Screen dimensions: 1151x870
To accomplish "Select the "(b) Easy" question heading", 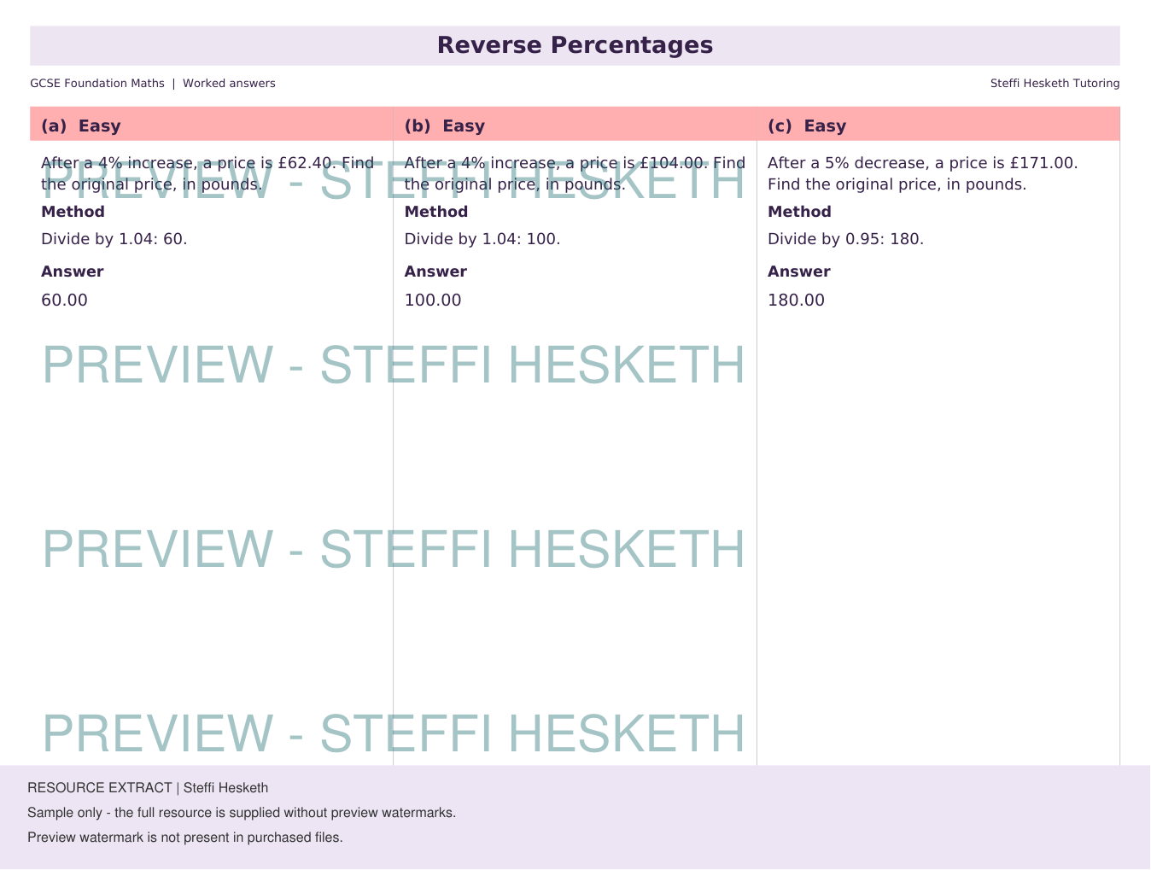I will (x=445, y=126).
